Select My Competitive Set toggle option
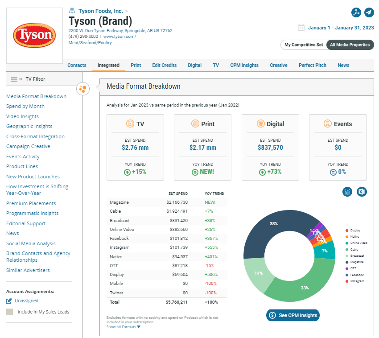 coord(304,45)
